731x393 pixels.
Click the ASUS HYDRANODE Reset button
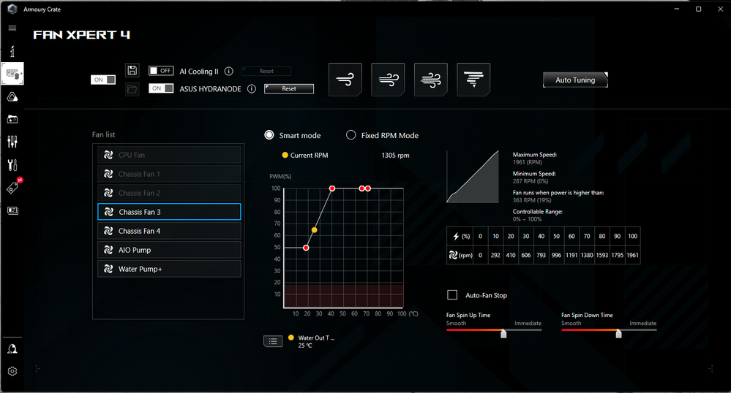pyautogui.click(x=289, y=88)
